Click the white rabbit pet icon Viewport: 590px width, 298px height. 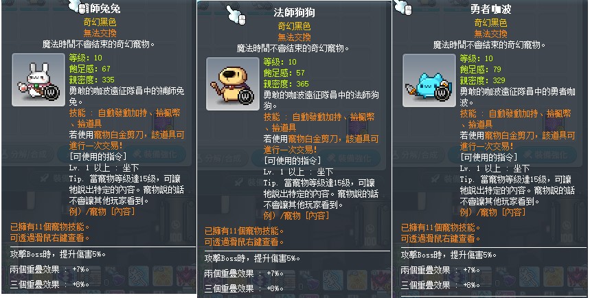click(38, 80)
